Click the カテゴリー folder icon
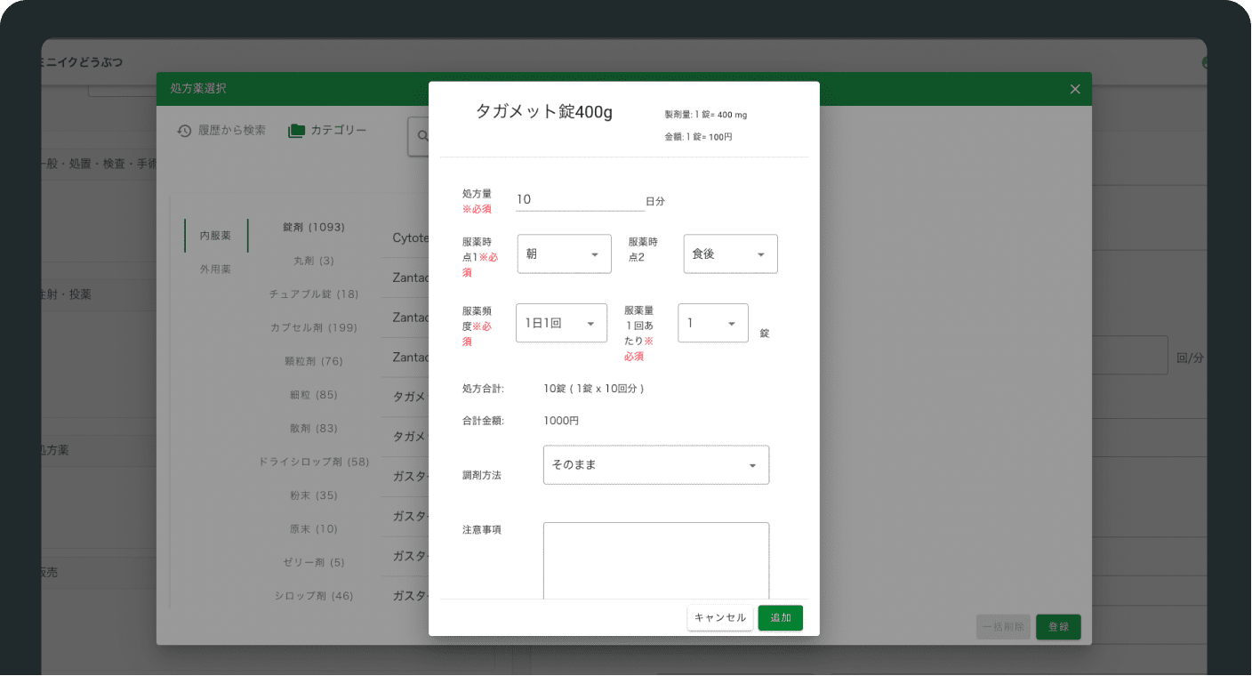This screenshot has width=1252, height=676. [x=297, y=131]
